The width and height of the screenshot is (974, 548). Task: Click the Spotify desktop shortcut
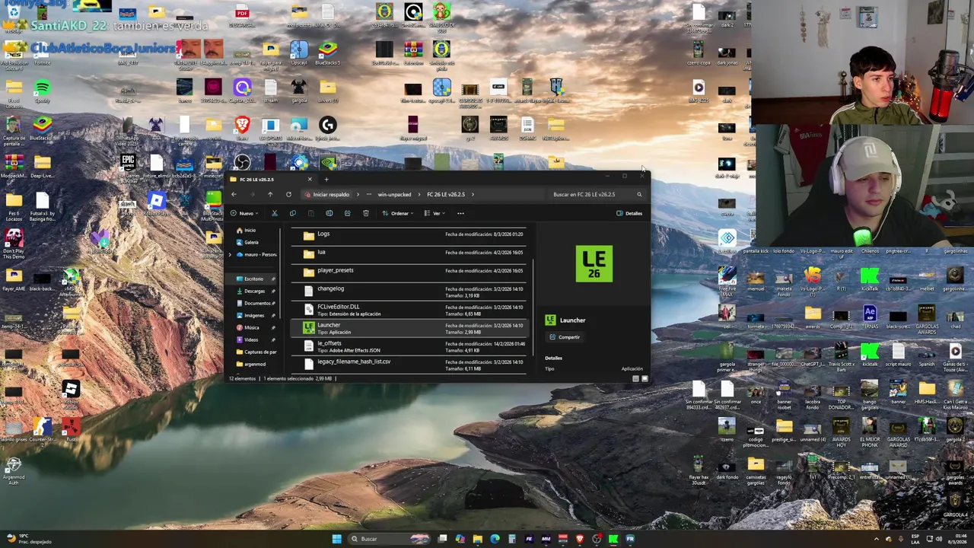(42, 91)
